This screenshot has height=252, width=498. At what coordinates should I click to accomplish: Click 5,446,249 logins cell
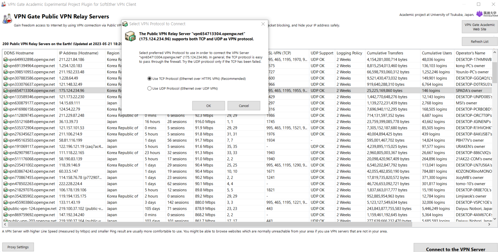[436, 209]
